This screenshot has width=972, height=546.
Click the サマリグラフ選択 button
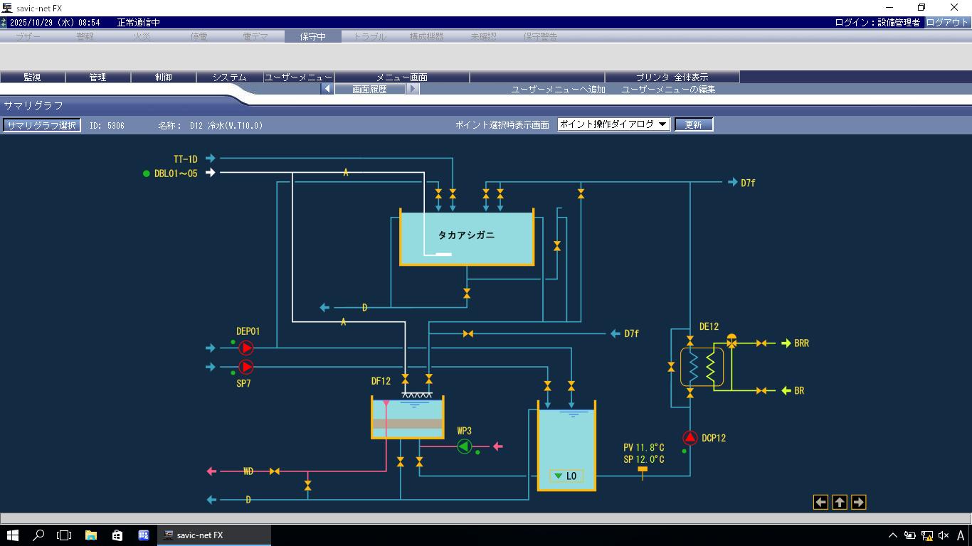(41, 125)
